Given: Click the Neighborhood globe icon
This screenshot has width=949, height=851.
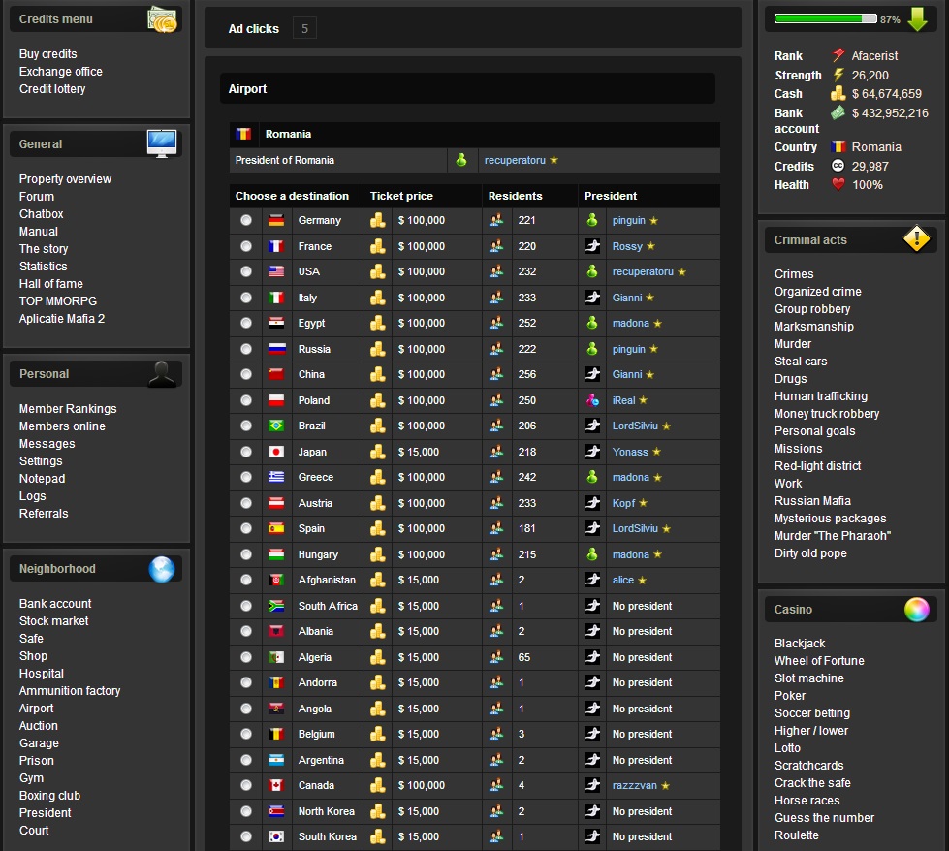Looking at the screenshot, I should 162,569.
